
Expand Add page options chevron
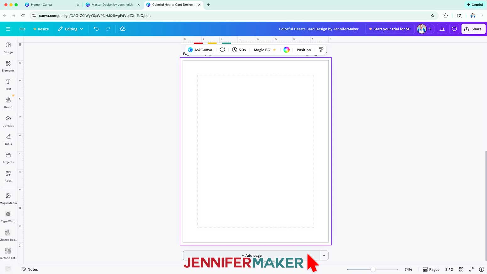[x=324, y=255]
